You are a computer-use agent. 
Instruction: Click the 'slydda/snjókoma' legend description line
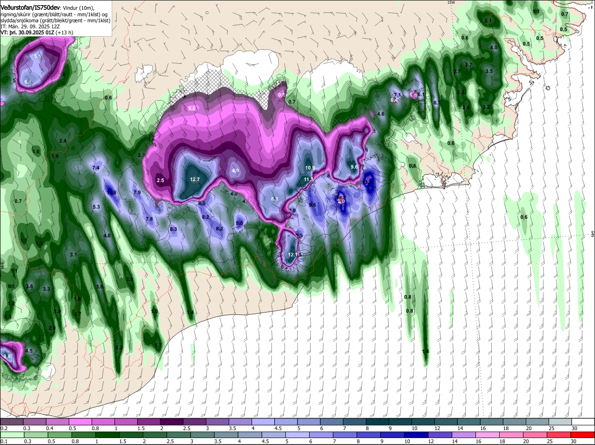(x=55, y=20)
